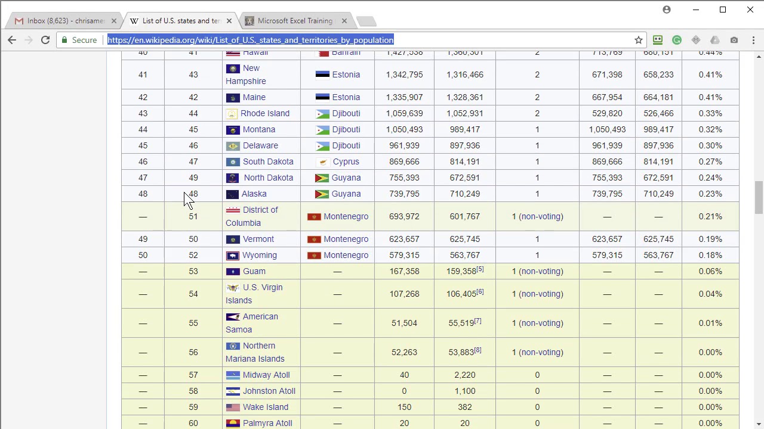Open non-voting link in Guam row
The width and height of the screenshot is (764, 429).
[x=541, y=271]
